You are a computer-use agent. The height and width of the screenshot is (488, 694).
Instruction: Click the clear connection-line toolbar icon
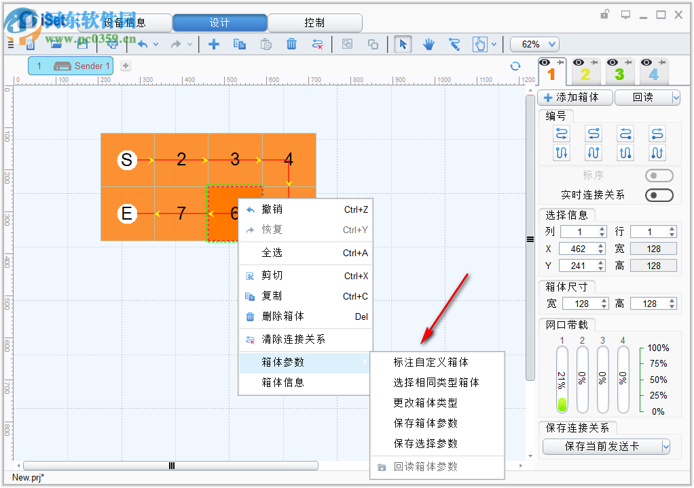tap(319, 44)
